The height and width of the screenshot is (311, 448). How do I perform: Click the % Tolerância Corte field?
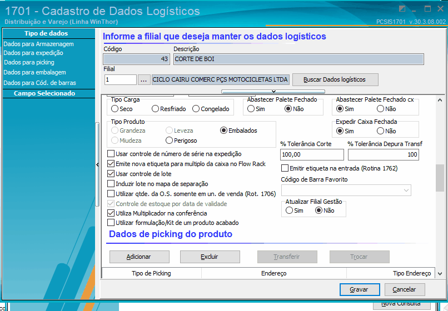(x=312, y=154)
